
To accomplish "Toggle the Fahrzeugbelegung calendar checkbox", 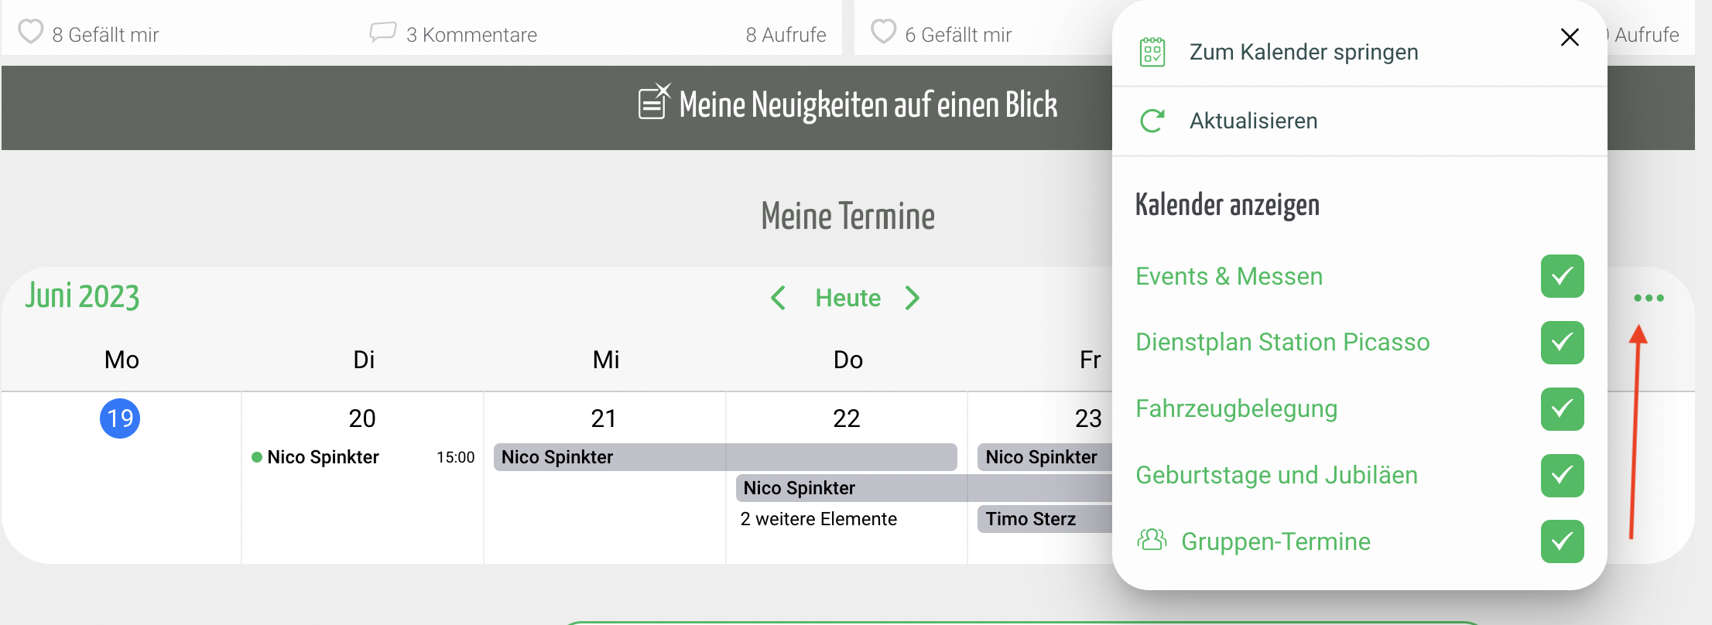I will 1562,409.
